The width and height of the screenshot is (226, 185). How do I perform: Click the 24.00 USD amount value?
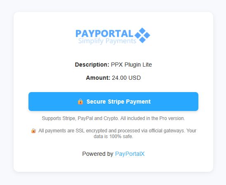tap(126, 78)
